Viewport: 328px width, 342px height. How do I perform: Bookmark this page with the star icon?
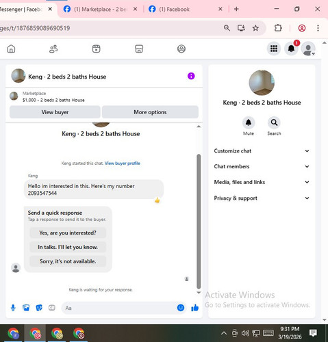point(255,28)
